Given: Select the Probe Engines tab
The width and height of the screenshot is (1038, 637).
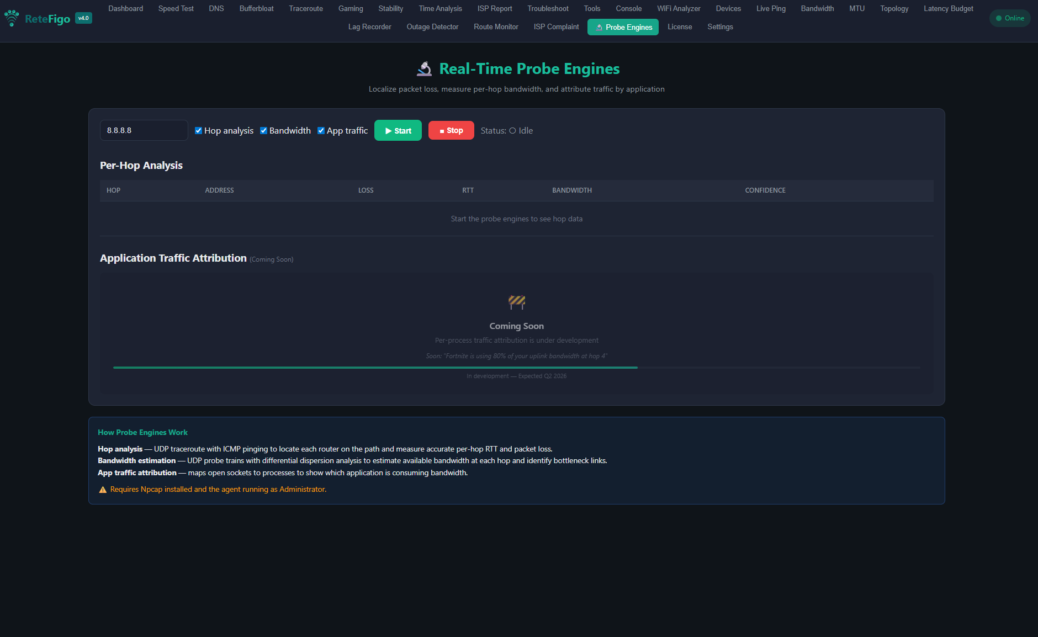Looking at the screenshot, I should (x=623, y=27).
